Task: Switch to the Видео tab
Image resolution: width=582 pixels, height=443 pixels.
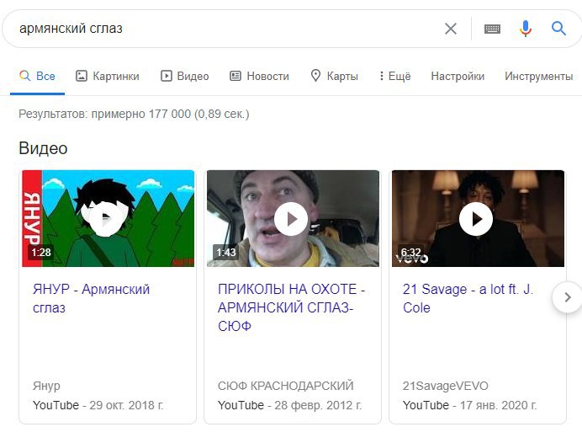Action: point(184,76)
